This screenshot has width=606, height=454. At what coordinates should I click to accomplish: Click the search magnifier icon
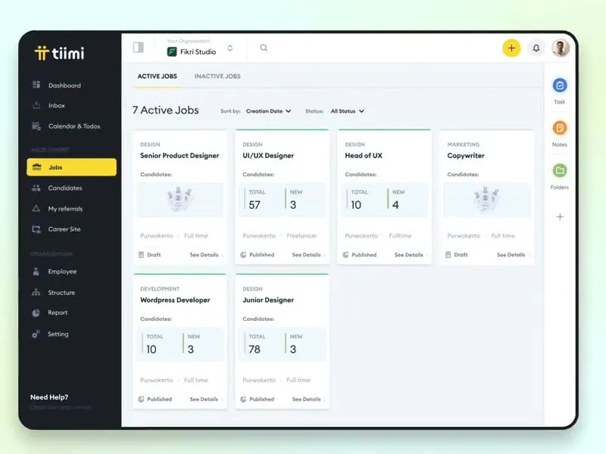(x=264, y=48)
